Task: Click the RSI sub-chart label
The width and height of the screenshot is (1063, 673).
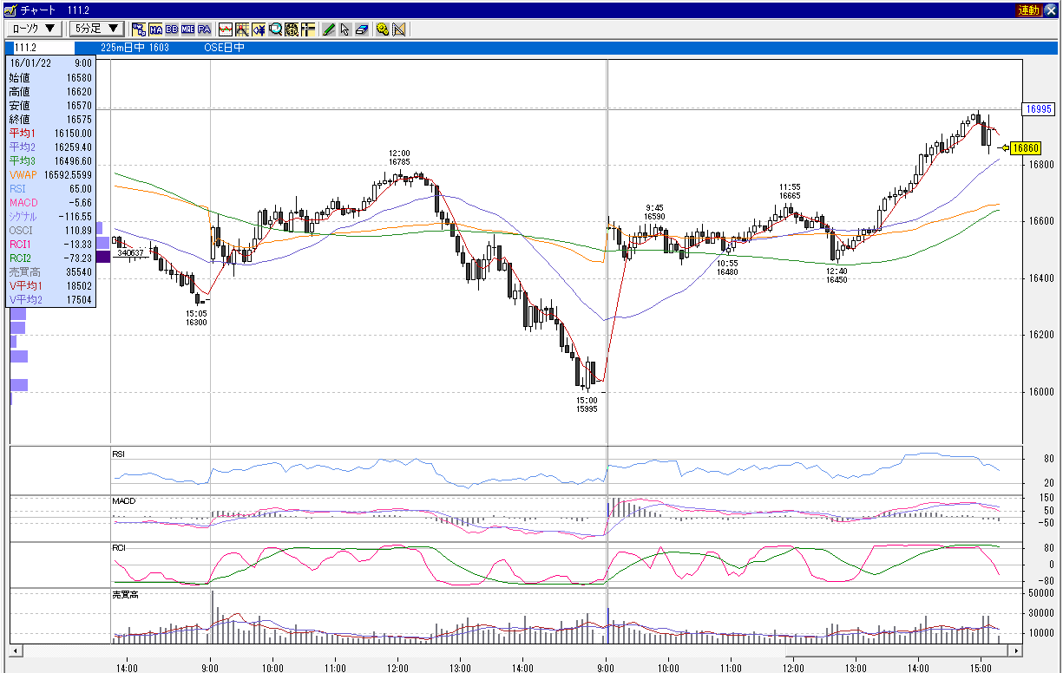Action: 120,454
